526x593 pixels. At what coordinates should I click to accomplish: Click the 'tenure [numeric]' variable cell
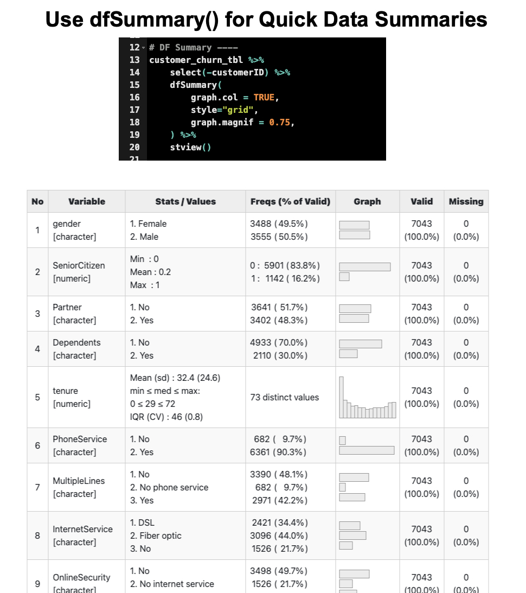click(87, 398)
